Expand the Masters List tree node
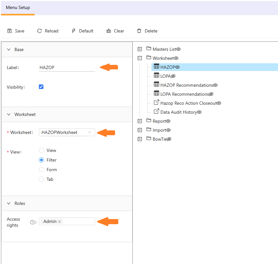The width and height of the screenshot is (278, 264). point(140,49)
